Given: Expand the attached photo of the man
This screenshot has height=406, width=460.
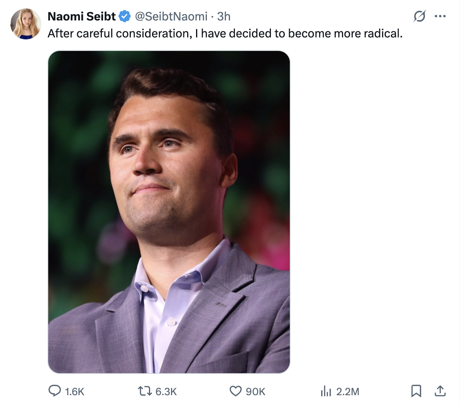Looking at the screenshot, I should click(169, 212).
